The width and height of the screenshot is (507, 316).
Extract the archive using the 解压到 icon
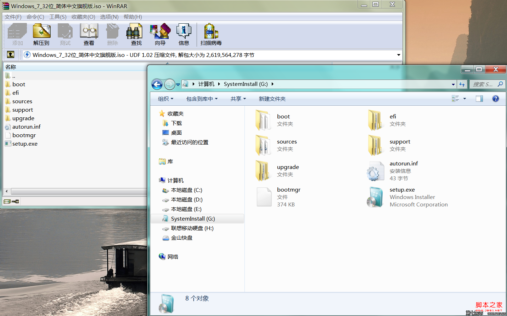(41, 34)
